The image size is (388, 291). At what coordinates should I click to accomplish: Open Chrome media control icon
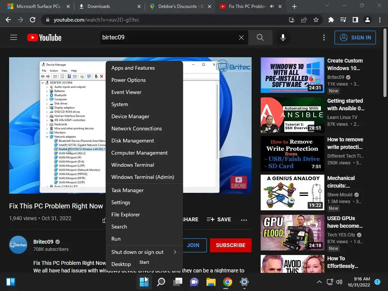(343, 20)
